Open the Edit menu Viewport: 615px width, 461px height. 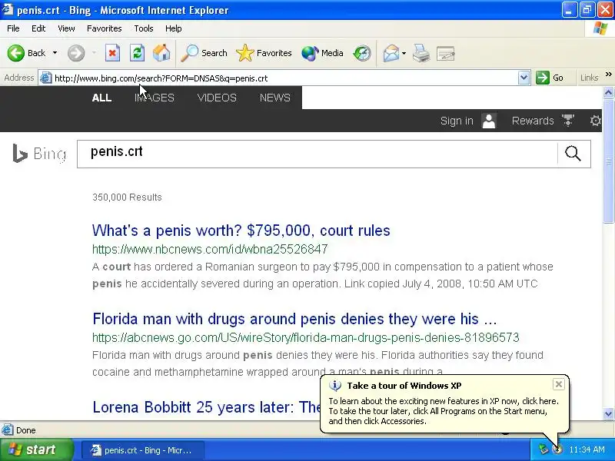[38, 28]
